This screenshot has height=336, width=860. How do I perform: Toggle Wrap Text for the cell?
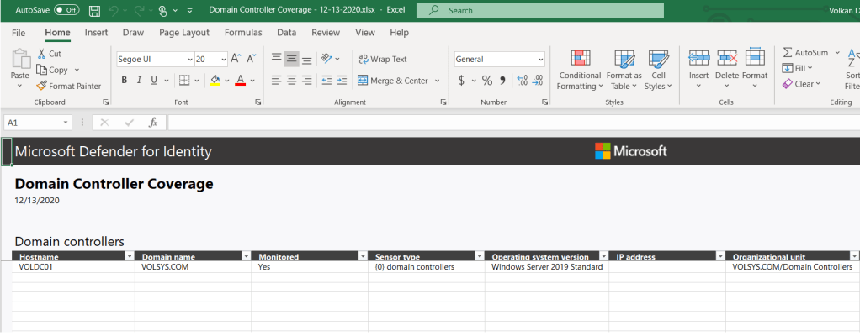pyautogui.click(x=382, y=59)
